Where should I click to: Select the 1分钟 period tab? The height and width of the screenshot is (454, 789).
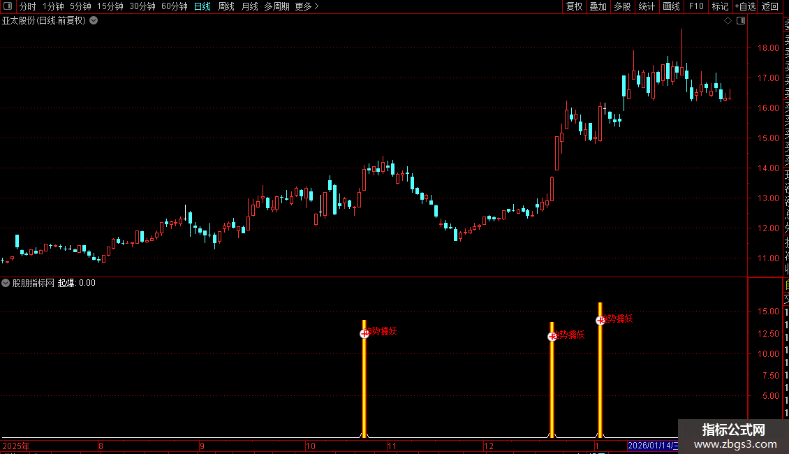tap(53, 6)
